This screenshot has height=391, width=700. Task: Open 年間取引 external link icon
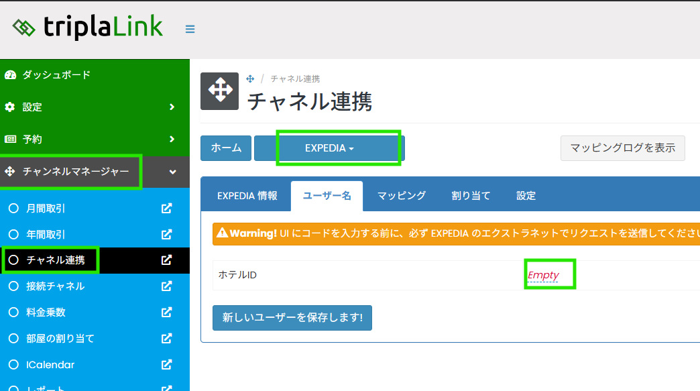click(x=166, y=234)
